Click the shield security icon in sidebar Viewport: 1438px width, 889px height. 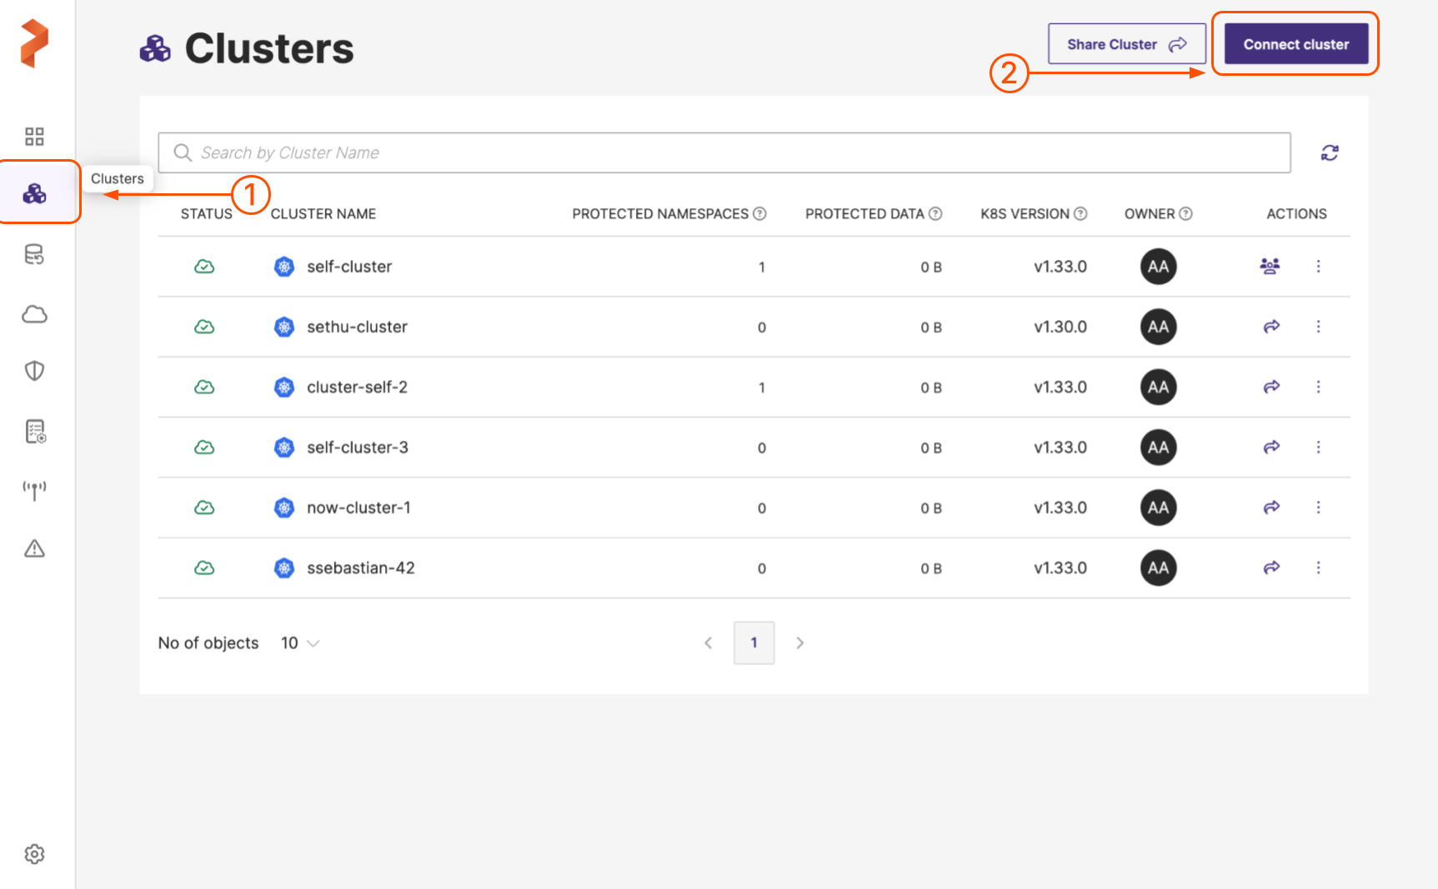(34, 371)
